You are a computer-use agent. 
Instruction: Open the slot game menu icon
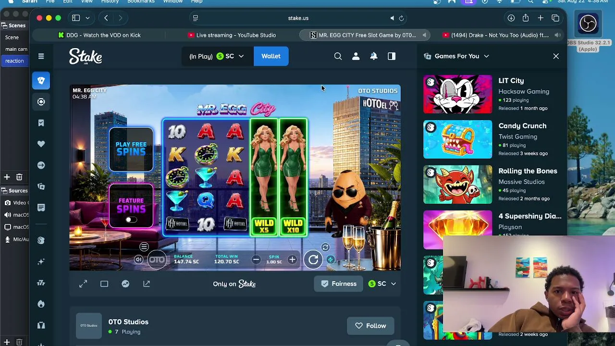click(144, 247)
